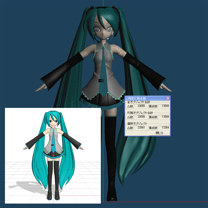Screen dimensions: 208x208
Task: Click triangle count field under 可視オブジェクト合計
Action: pos(140,117)
